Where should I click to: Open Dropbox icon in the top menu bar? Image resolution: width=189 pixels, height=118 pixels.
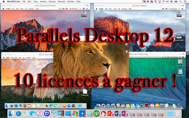(x=147, y=2)
